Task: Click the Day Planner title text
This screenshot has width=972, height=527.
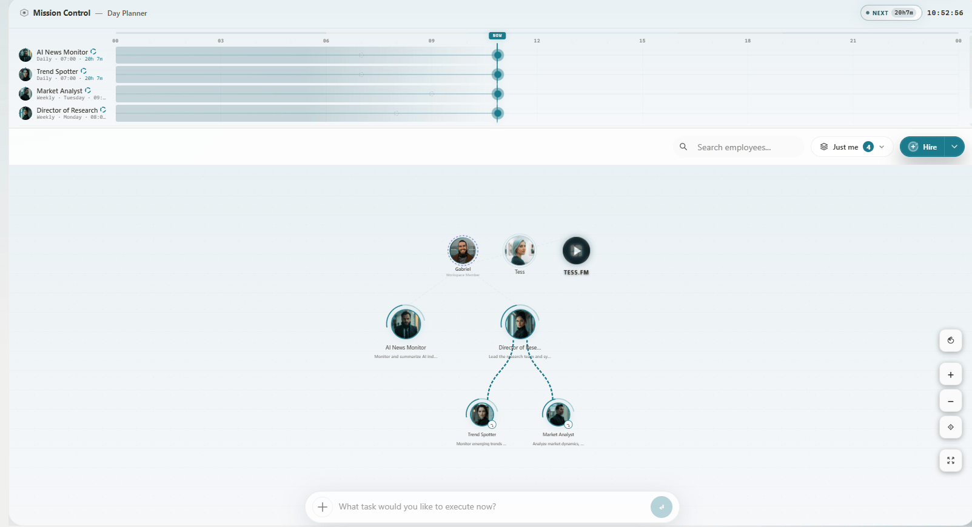Action: pyautogui.click(x=127, y=13)
